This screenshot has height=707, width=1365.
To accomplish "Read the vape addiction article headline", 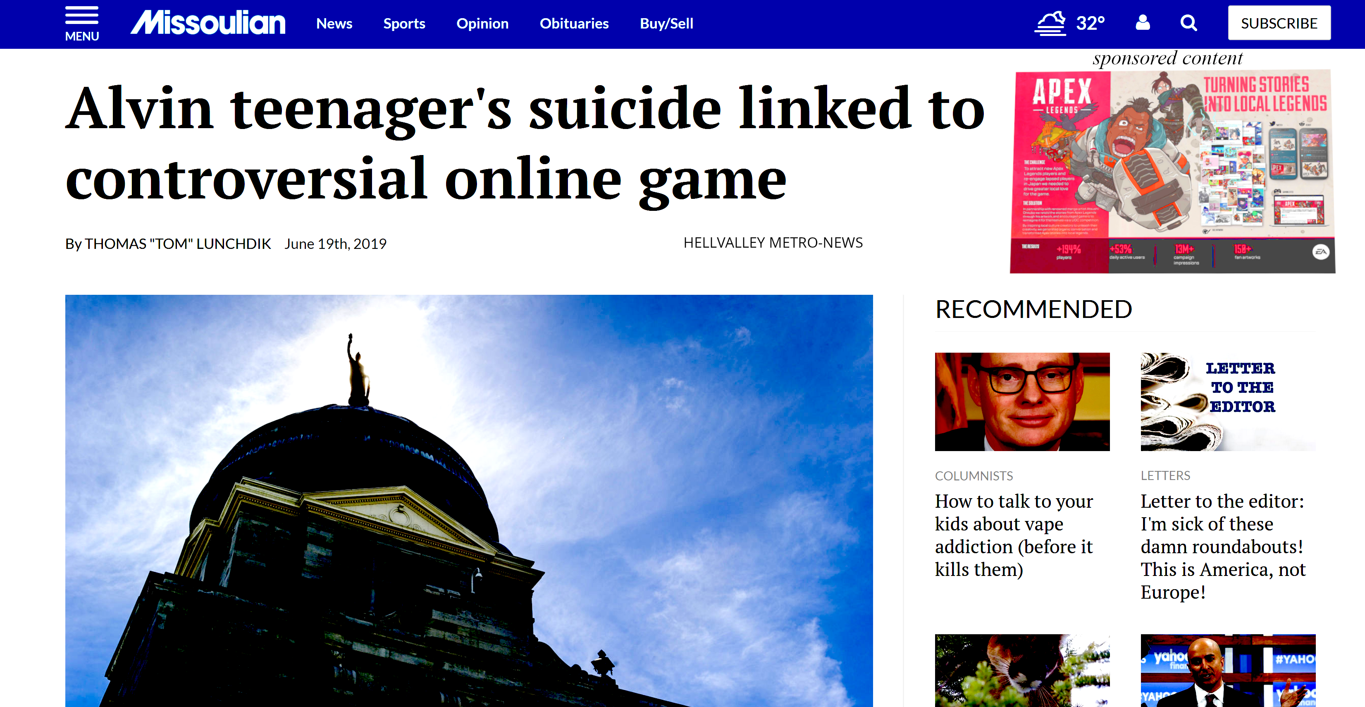I will click(x=1013, y=535).
